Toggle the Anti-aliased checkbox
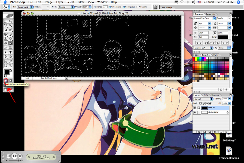The width and height of the screenshot is (244, 163). (x=110, y=7)
